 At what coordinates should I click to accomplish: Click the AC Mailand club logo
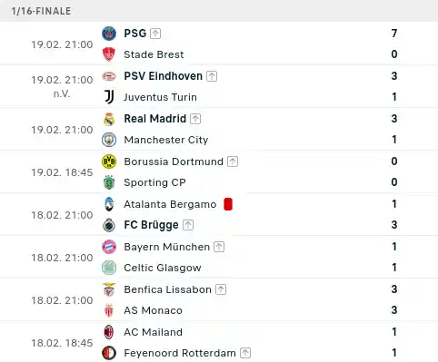[x=109, y=332]
